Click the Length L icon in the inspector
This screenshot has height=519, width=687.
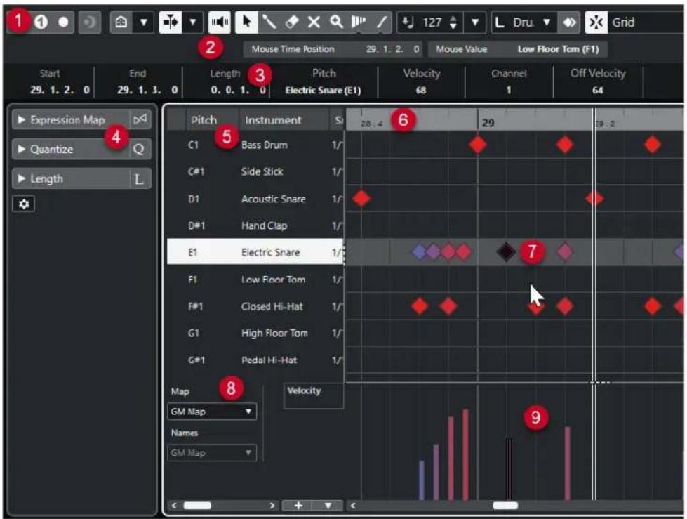139,179
